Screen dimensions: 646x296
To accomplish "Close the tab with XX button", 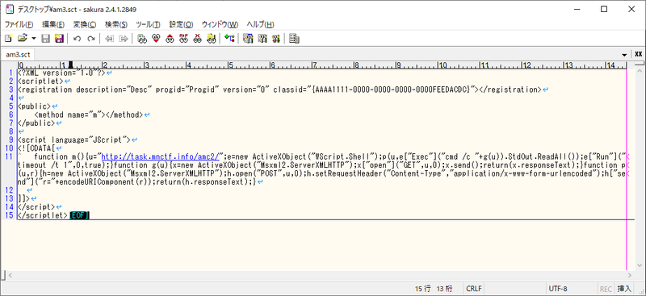I will coord(638,54).
